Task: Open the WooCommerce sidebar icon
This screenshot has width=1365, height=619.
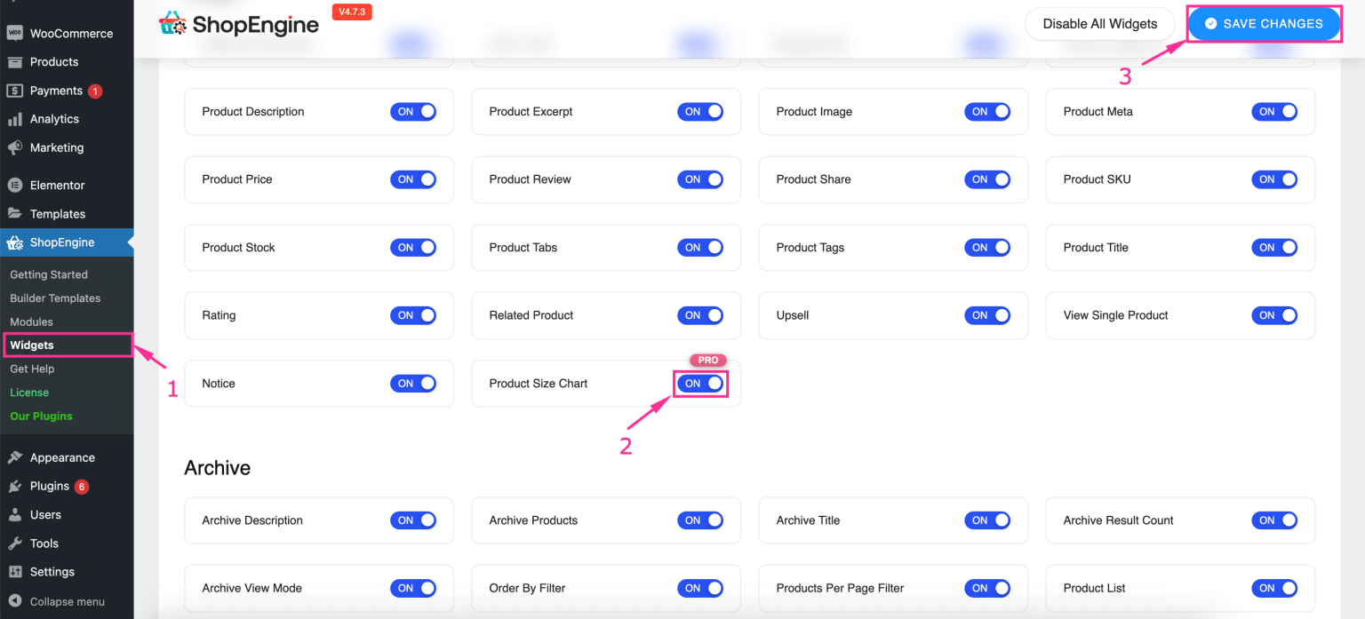Action: point(16,33)
